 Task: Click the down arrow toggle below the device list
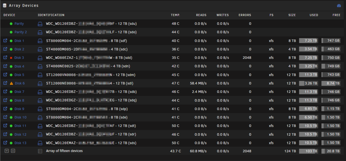click(7, 151)
